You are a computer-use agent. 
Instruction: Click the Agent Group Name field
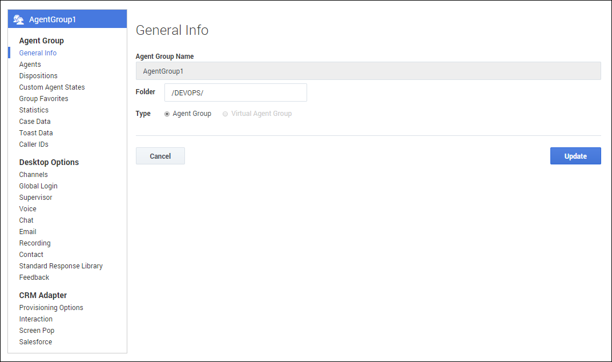click(x=368, y=71)
